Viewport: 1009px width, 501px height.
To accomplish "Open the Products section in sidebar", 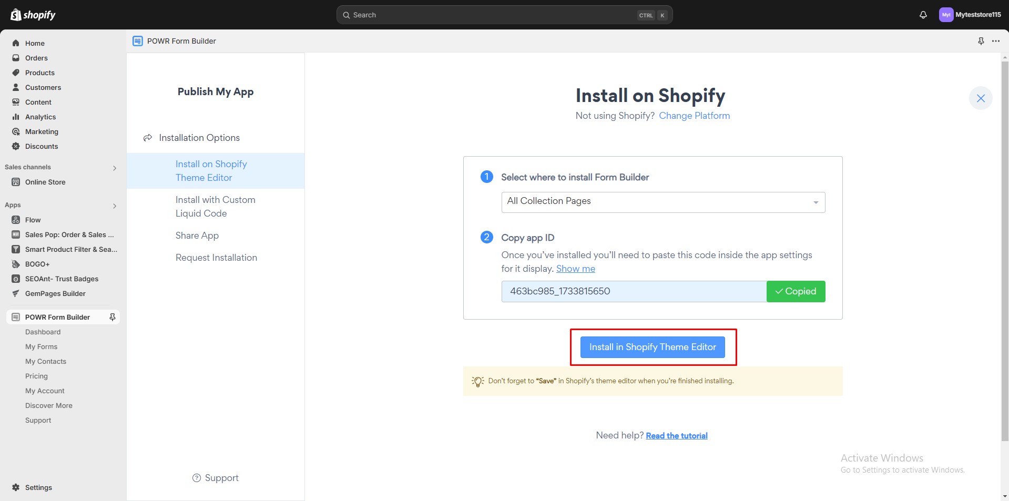I will (x=40, y=73).
